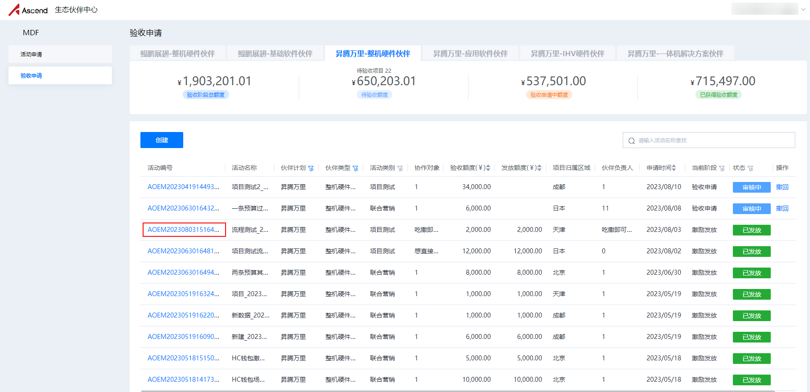The width and height of the screenshot is (810, 392).
Task: Open activity AOEM2023080315164...
Action: pos(183,230)
